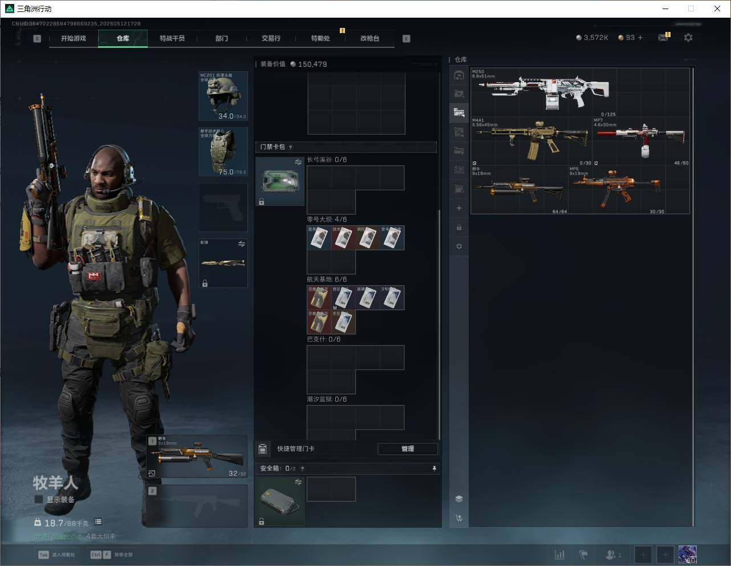Select the gold M4A1 rifle in warehouse
The height and width of the screenshot is (566, 731).
(532, 141)
